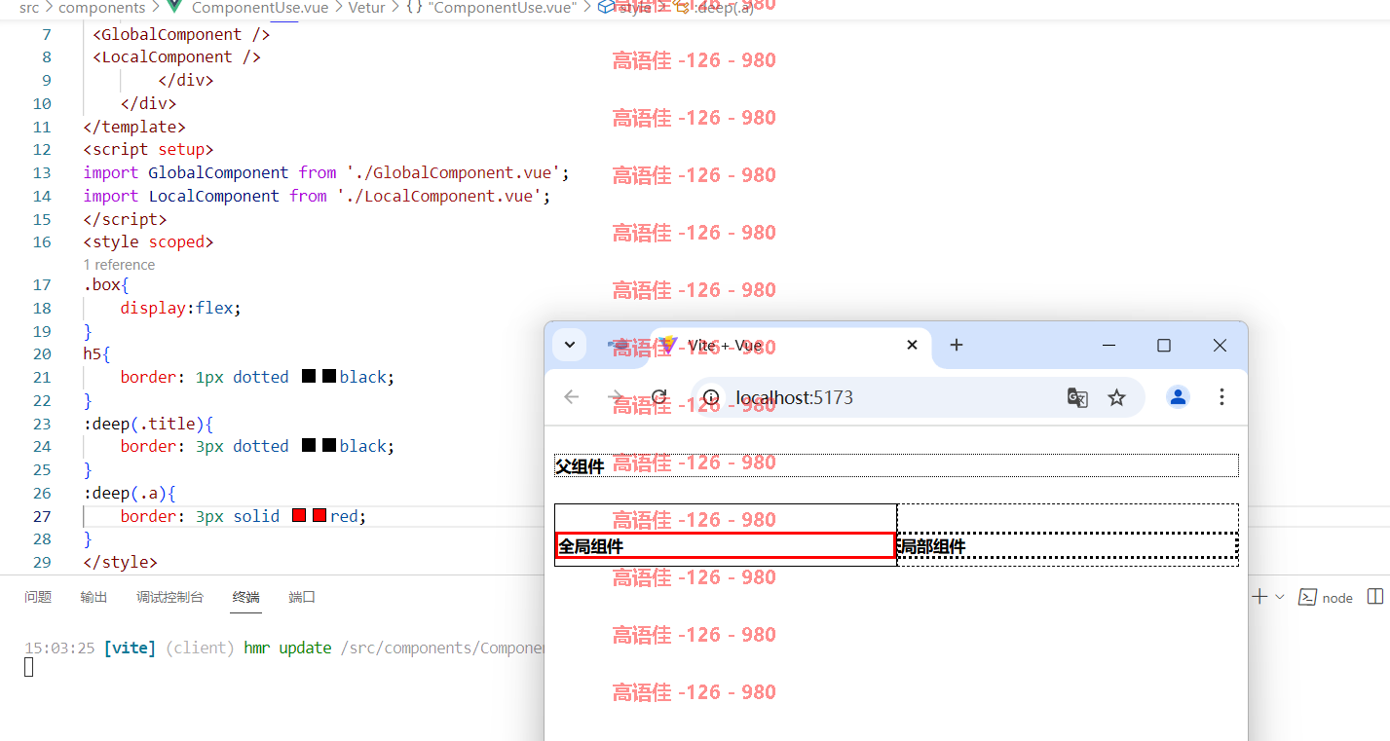Expand the new terminal launch profile dropdown
This screenshot has width=1390, height=741.
click(x=1280, y=596)
